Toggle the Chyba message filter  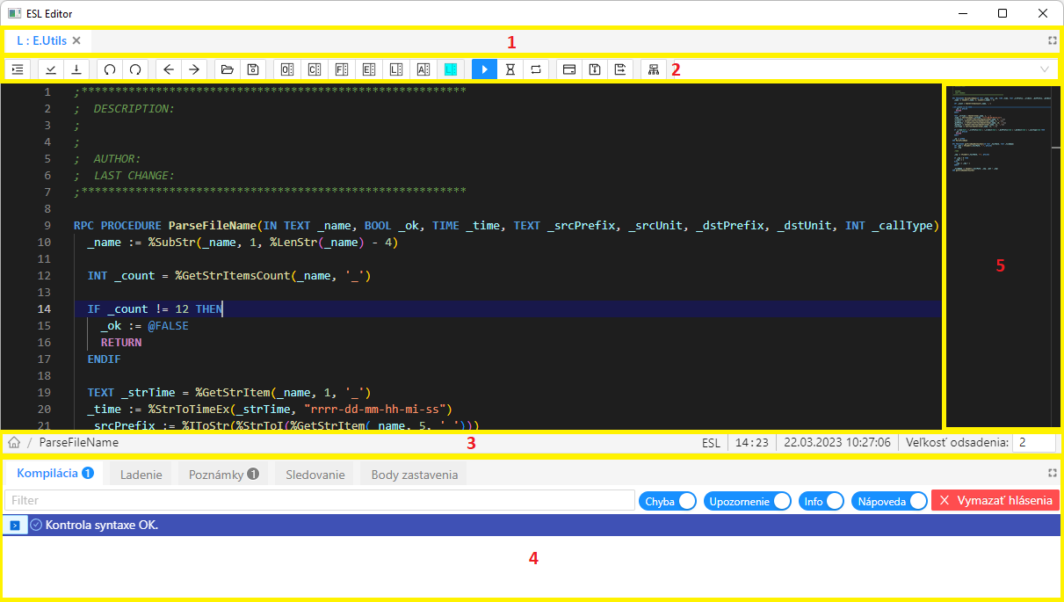tap(668, 501)
